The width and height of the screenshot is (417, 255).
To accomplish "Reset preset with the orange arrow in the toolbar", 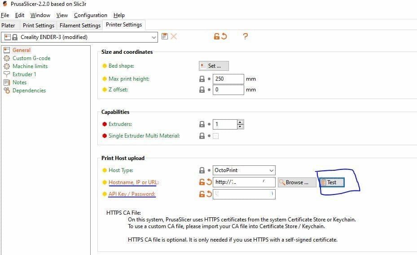I will click(224, 36).
